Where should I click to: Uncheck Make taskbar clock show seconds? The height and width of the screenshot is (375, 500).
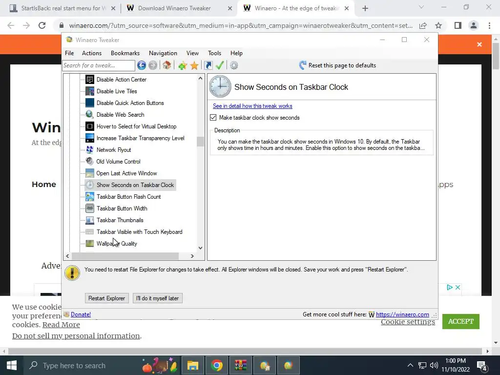coord(213,118)
